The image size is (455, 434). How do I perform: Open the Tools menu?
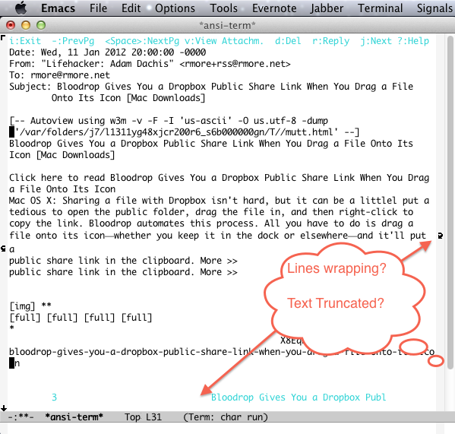coord(224,8)
